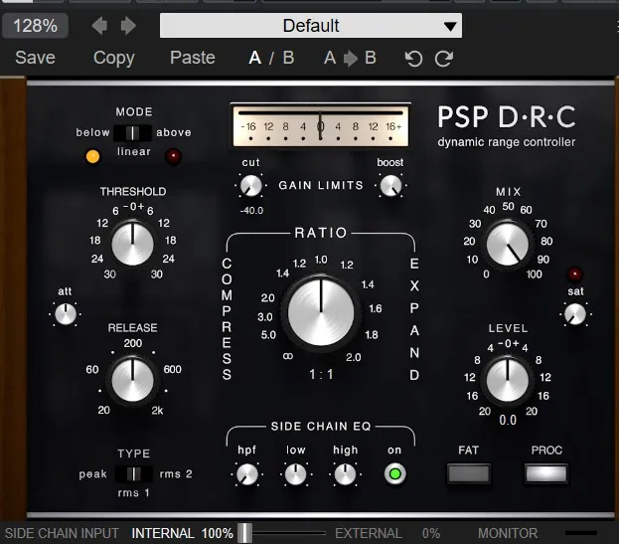This screenshot has width=619, height=544.
Task: Copy A to B with arrow button
Action: tap(350, 58)
